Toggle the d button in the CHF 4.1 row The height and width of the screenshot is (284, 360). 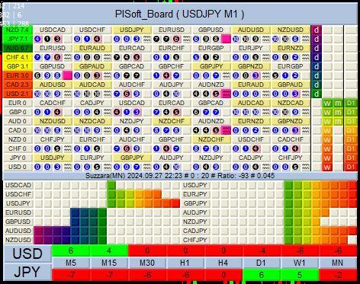coord(317,57)
